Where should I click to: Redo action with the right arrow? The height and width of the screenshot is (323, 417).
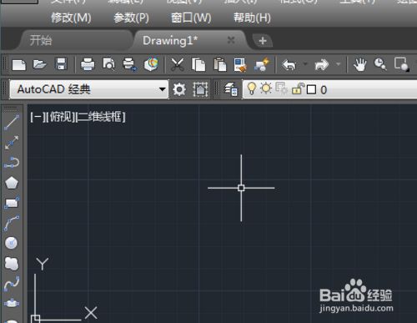(x=321, y=65)
